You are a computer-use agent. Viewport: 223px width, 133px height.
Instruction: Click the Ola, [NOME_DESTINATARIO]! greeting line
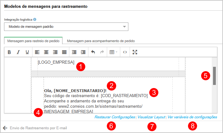[75, 91]
